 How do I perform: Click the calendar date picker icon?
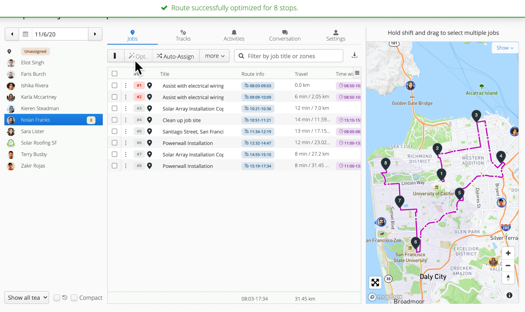[x=25, y=34]
